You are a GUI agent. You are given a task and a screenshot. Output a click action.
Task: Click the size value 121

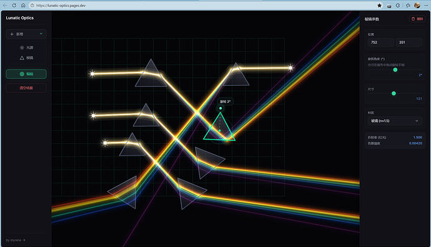pos(419,99)
